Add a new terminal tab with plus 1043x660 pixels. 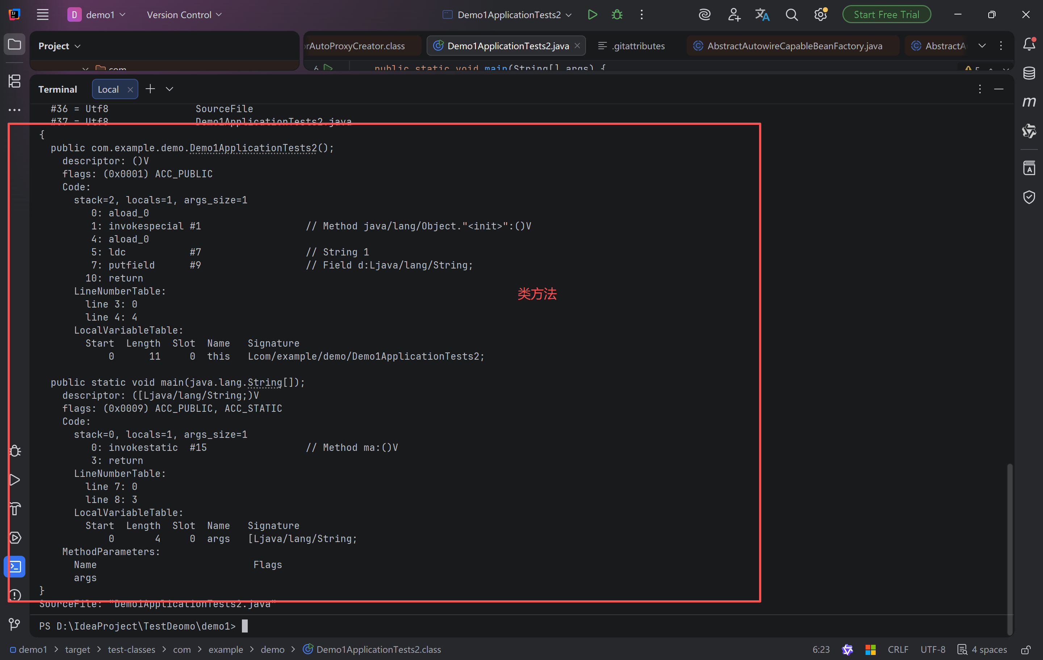[150, 89]
